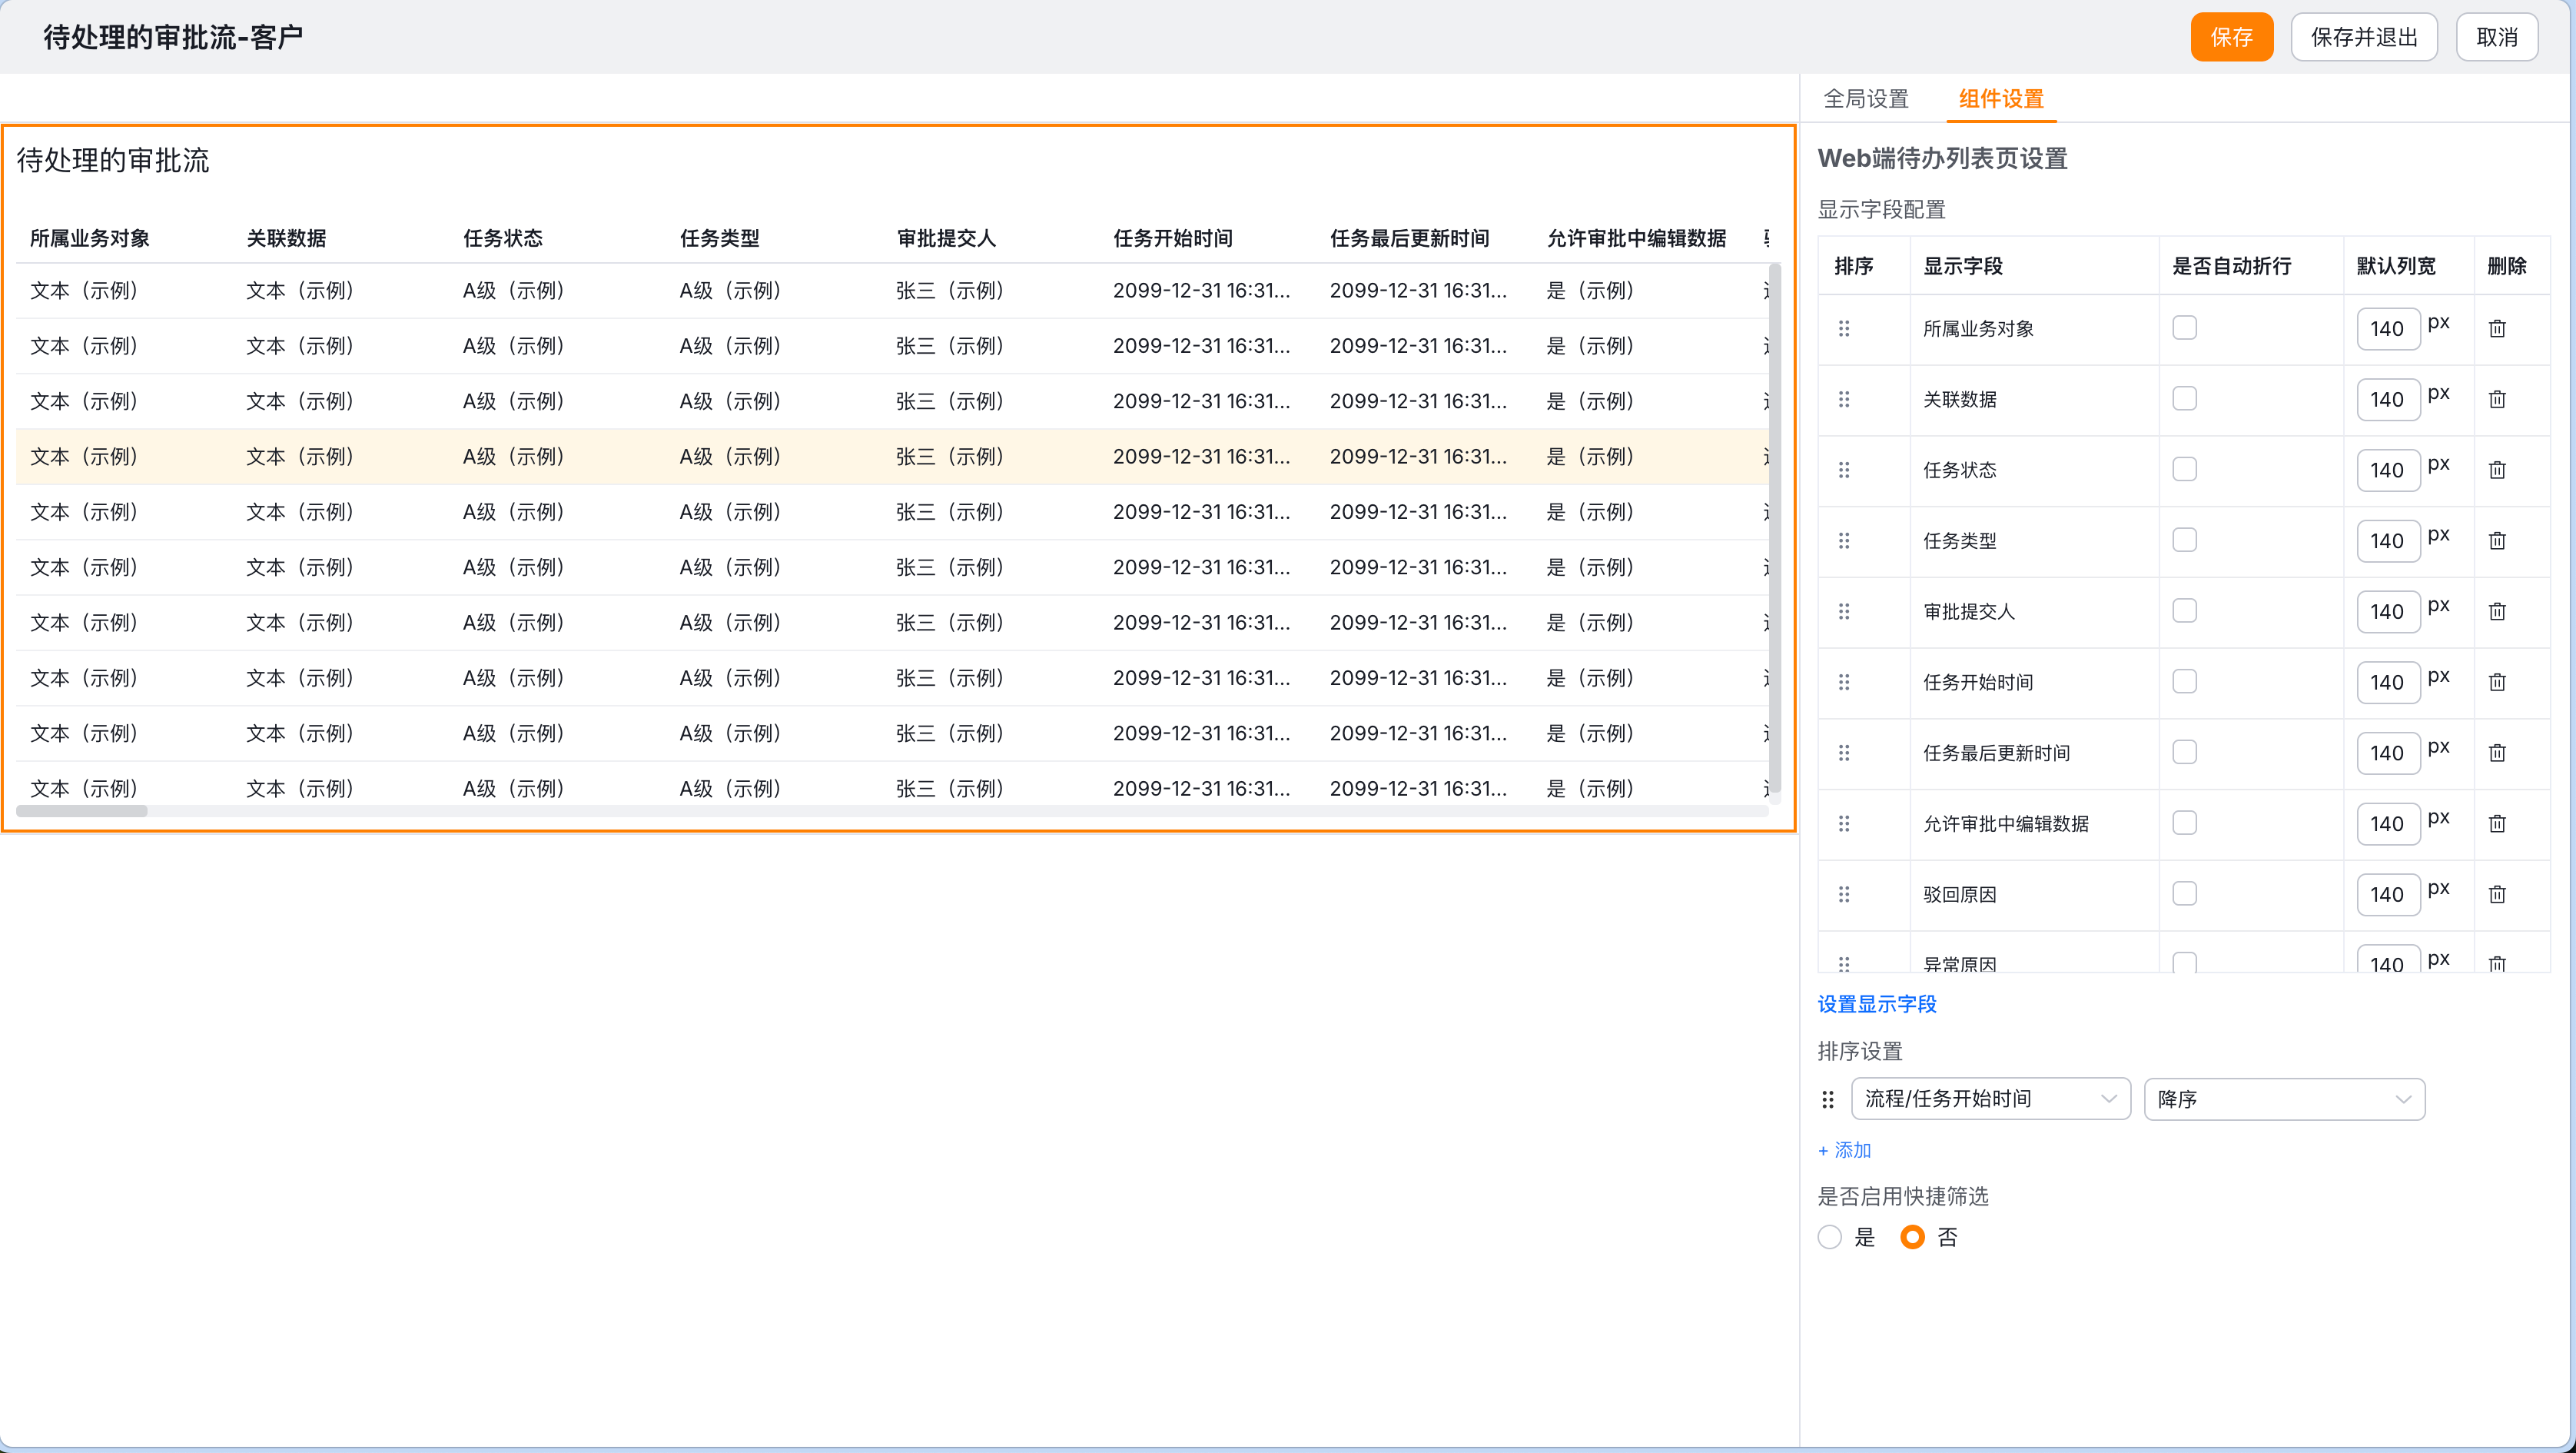Check auto-wrap box for 任务最后更新时间

click(2184, 753)
